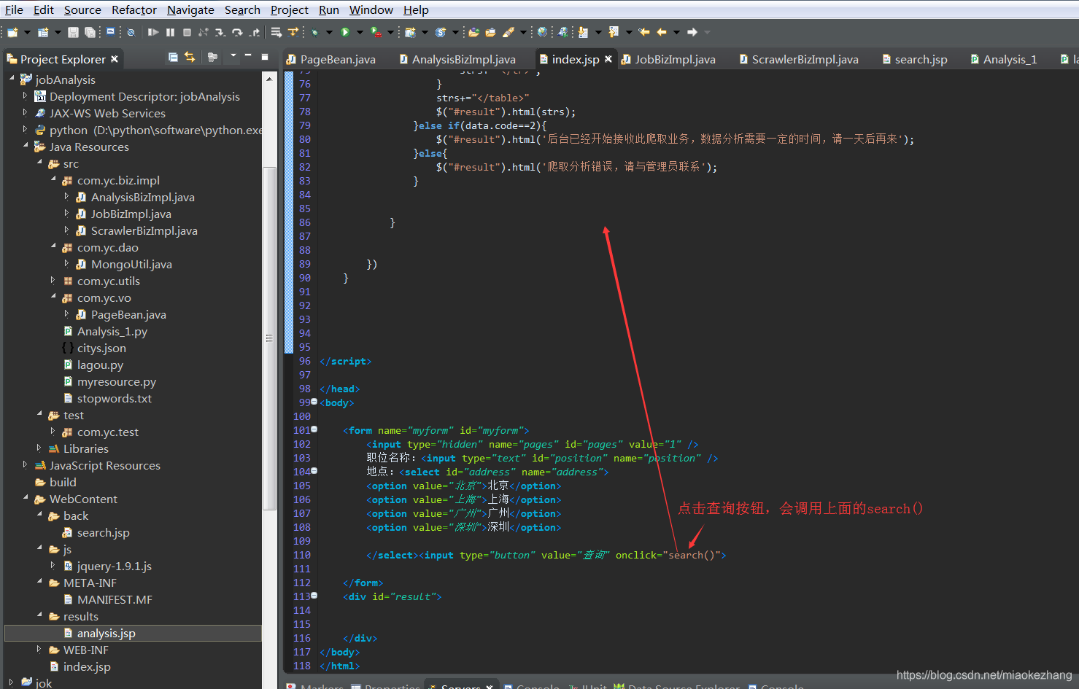This screenshot has width=1079, height=689.
Task: Toggle Link with Editor in Project Explorer
Action: coord(190,57)
